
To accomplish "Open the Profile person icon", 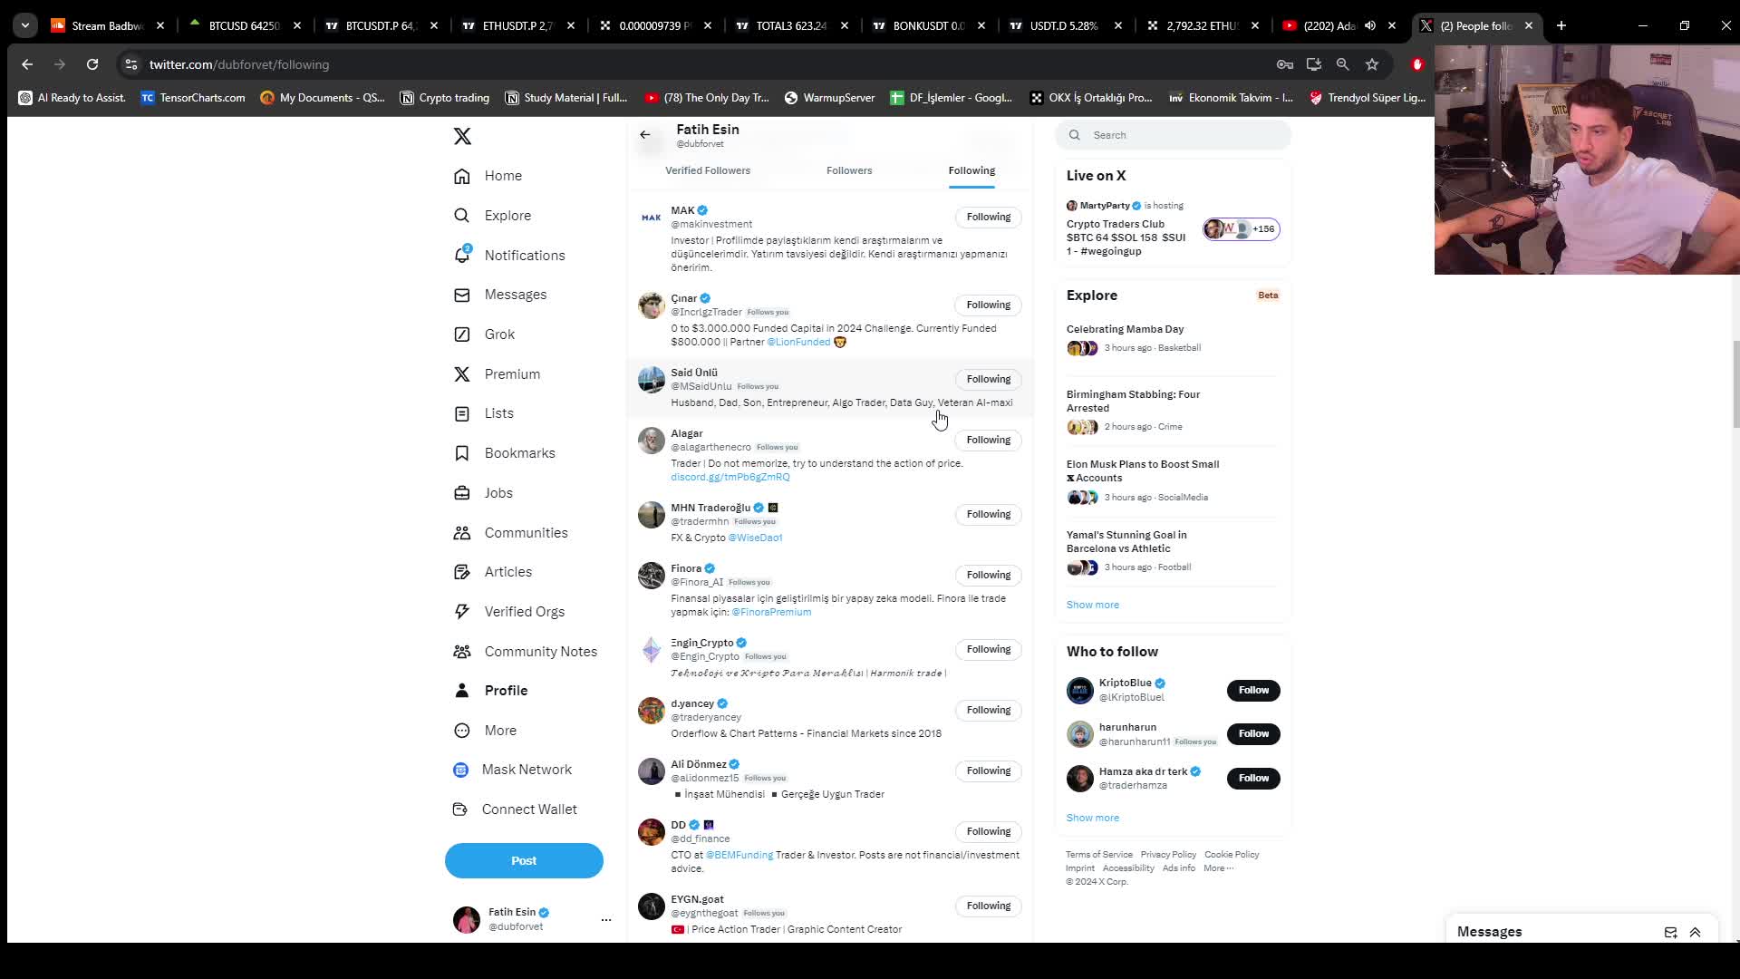I will click(462, 691).
